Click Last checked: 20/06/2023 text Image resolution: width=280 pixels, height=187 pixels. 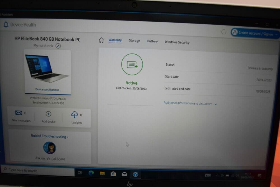[x=131, y=88]
